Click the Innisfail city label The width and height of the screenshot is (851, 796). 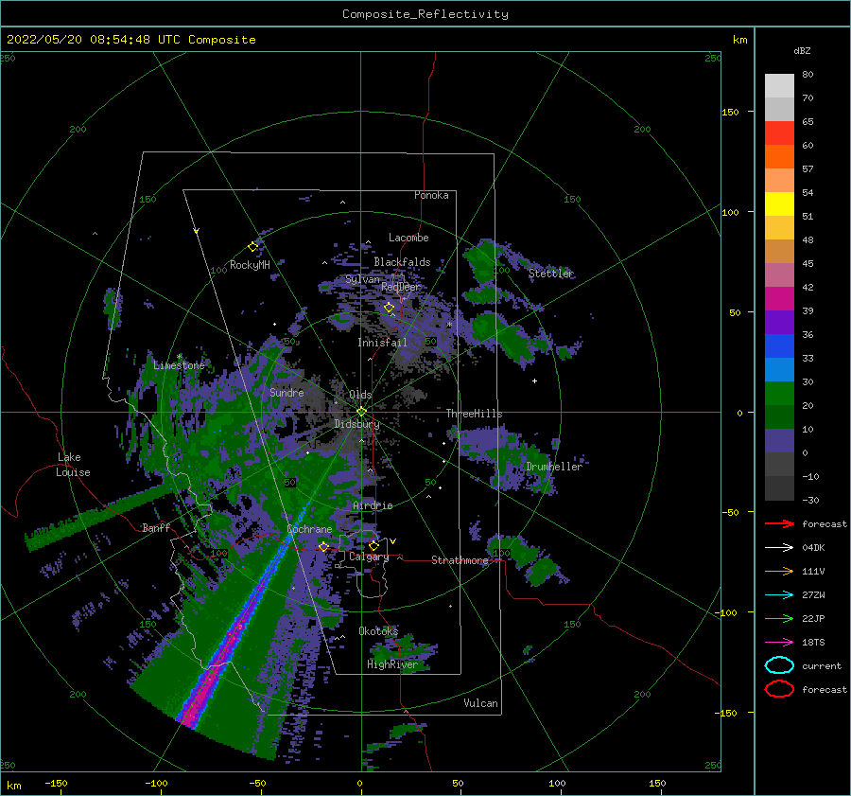pos(382,343)
